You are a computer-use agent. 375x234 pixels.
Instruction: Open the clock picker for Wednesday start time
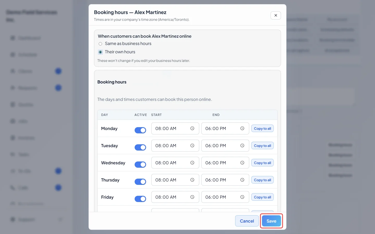[192, 163]
